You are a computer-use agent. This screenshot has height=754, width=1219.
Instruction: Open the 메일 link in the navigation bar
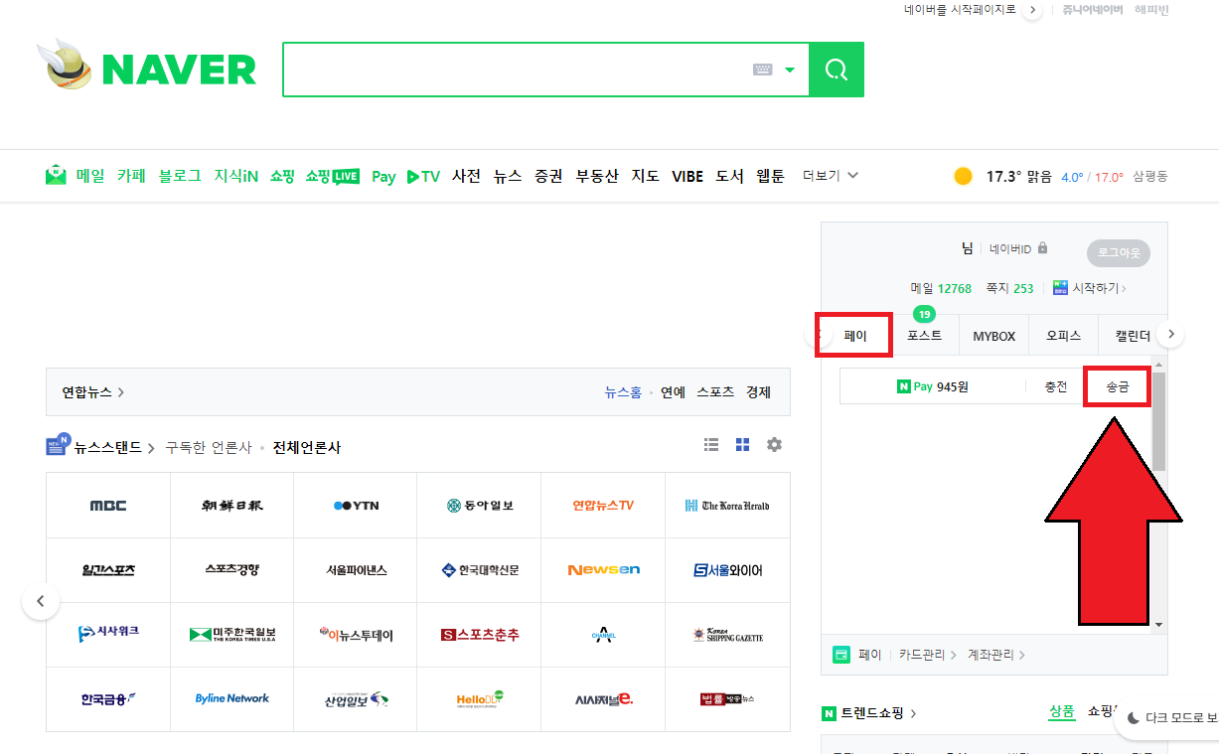(90, 176)
